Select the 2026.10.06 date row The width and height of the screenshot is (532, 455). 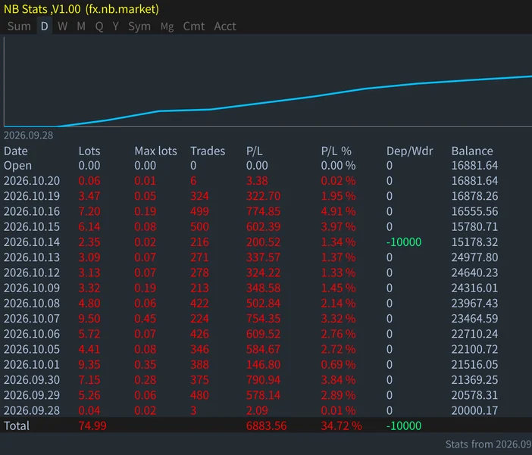(32, 334)
